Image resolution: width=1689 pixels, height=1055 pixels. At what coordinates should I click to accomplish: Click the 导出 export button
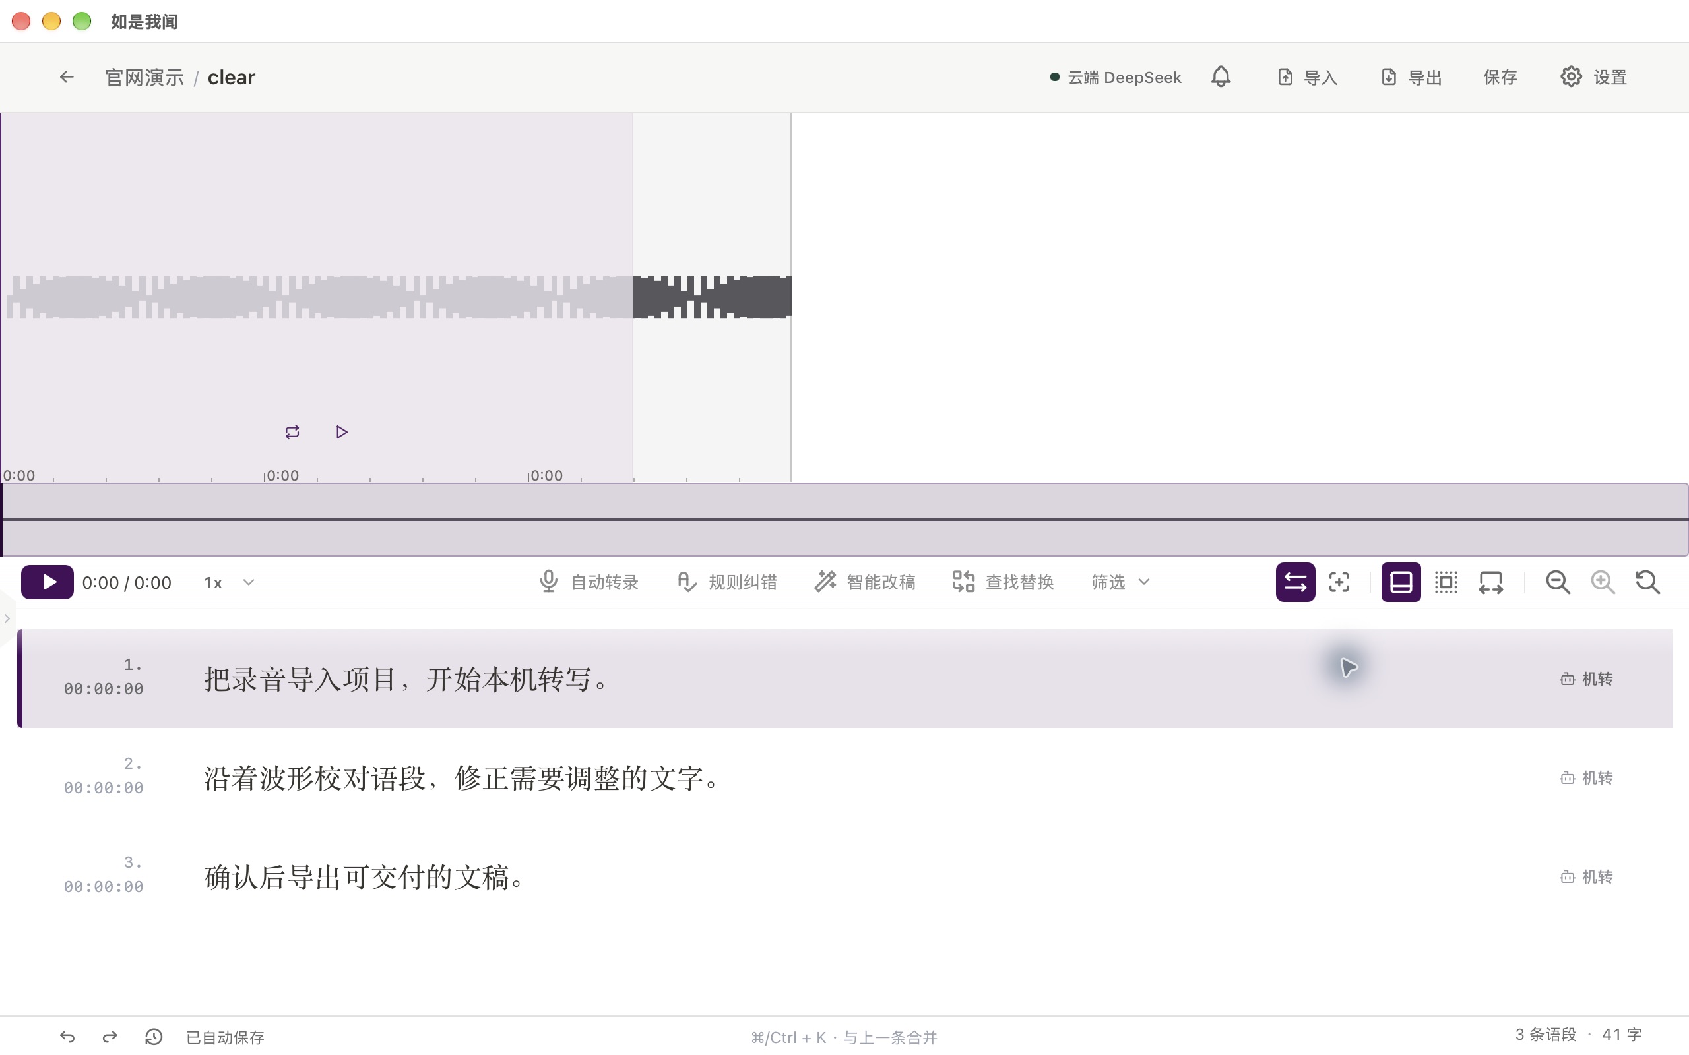[1411, 76]
